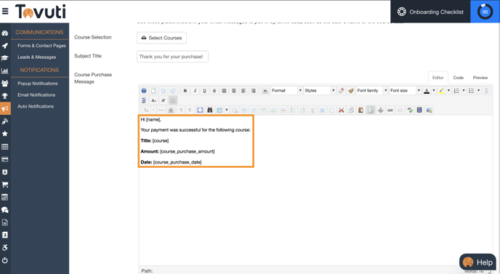Screen dimensions: 500x274
Task: Open the bar chart reports sidebar icon
Action: [5, 70]
